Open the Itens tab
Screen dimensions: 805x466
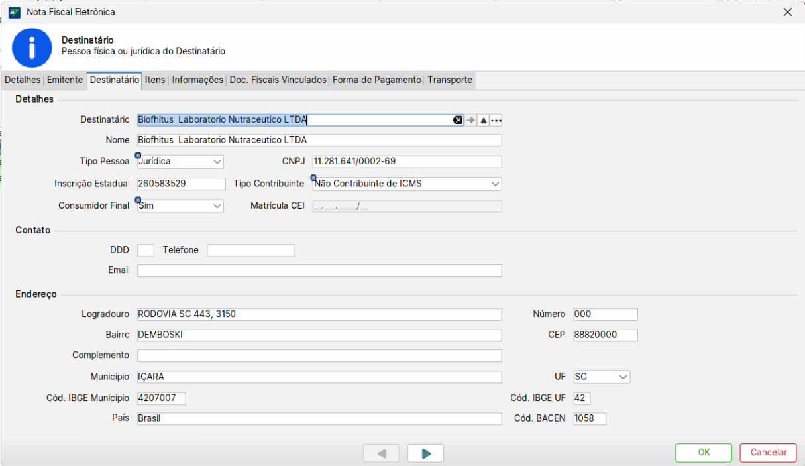(x=155, y=80)
